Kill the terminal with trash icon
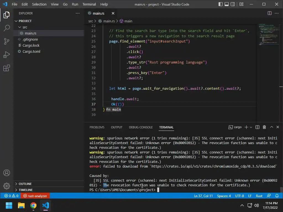283x212 pixels. click(x=264, y=127)
